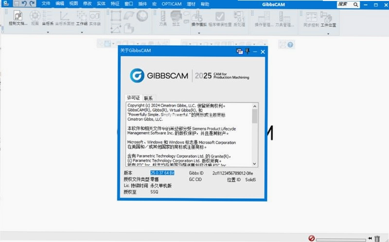Click the 视图 view icon in ribbon
The height and width of the screenshot is (242, 389).
tap(35, 18)
